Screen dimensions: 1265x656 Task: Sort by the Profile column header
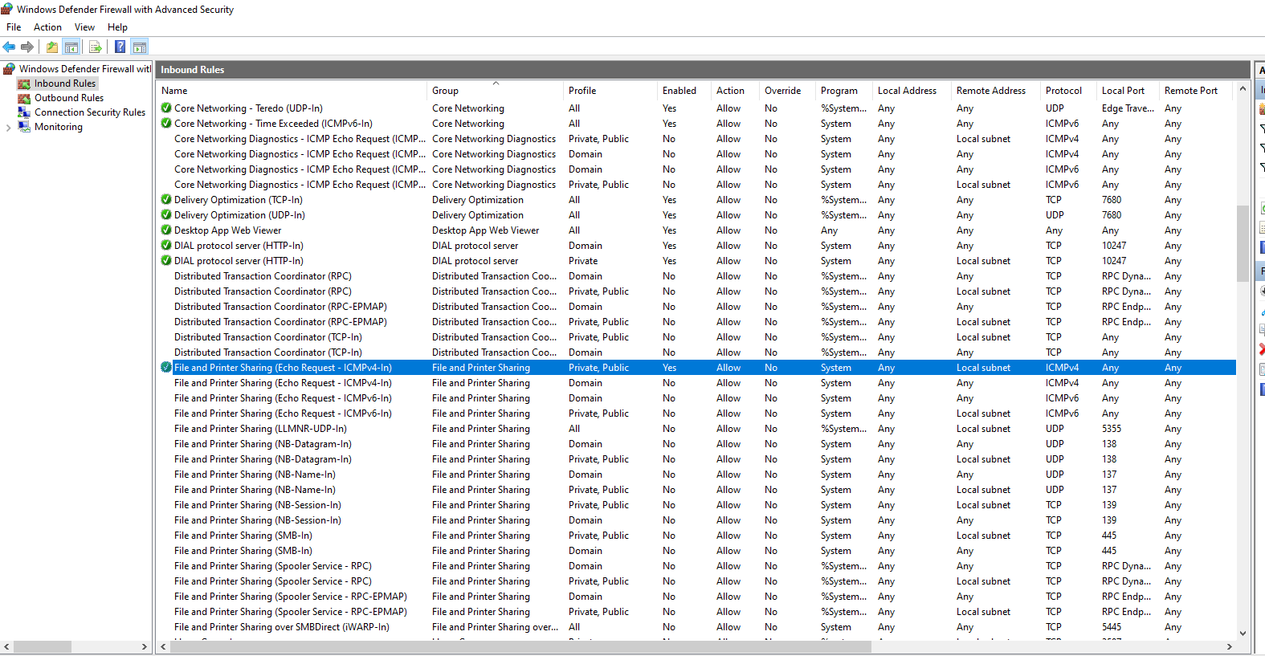tap(610, 91)
